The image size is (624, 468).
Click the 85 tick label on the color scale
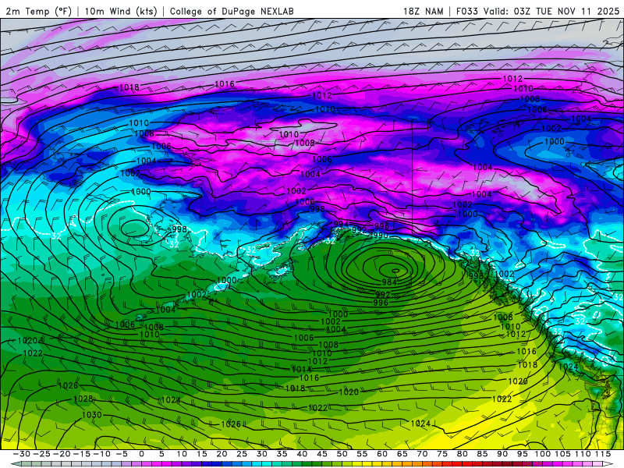pyautogui.click(x=482, y=454)
